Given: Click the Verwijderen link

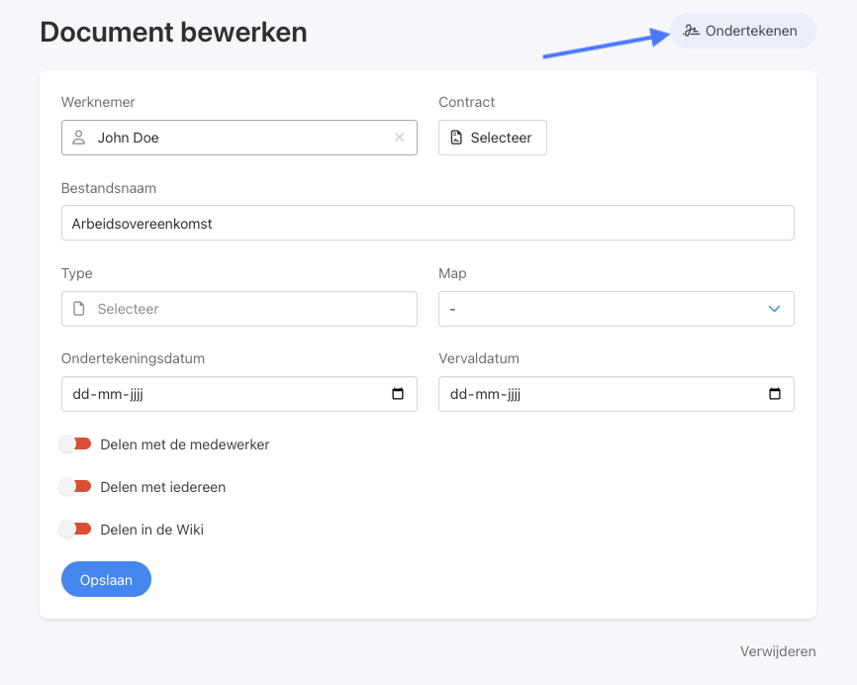Looking at the screenshot, I should pos(778,651).
